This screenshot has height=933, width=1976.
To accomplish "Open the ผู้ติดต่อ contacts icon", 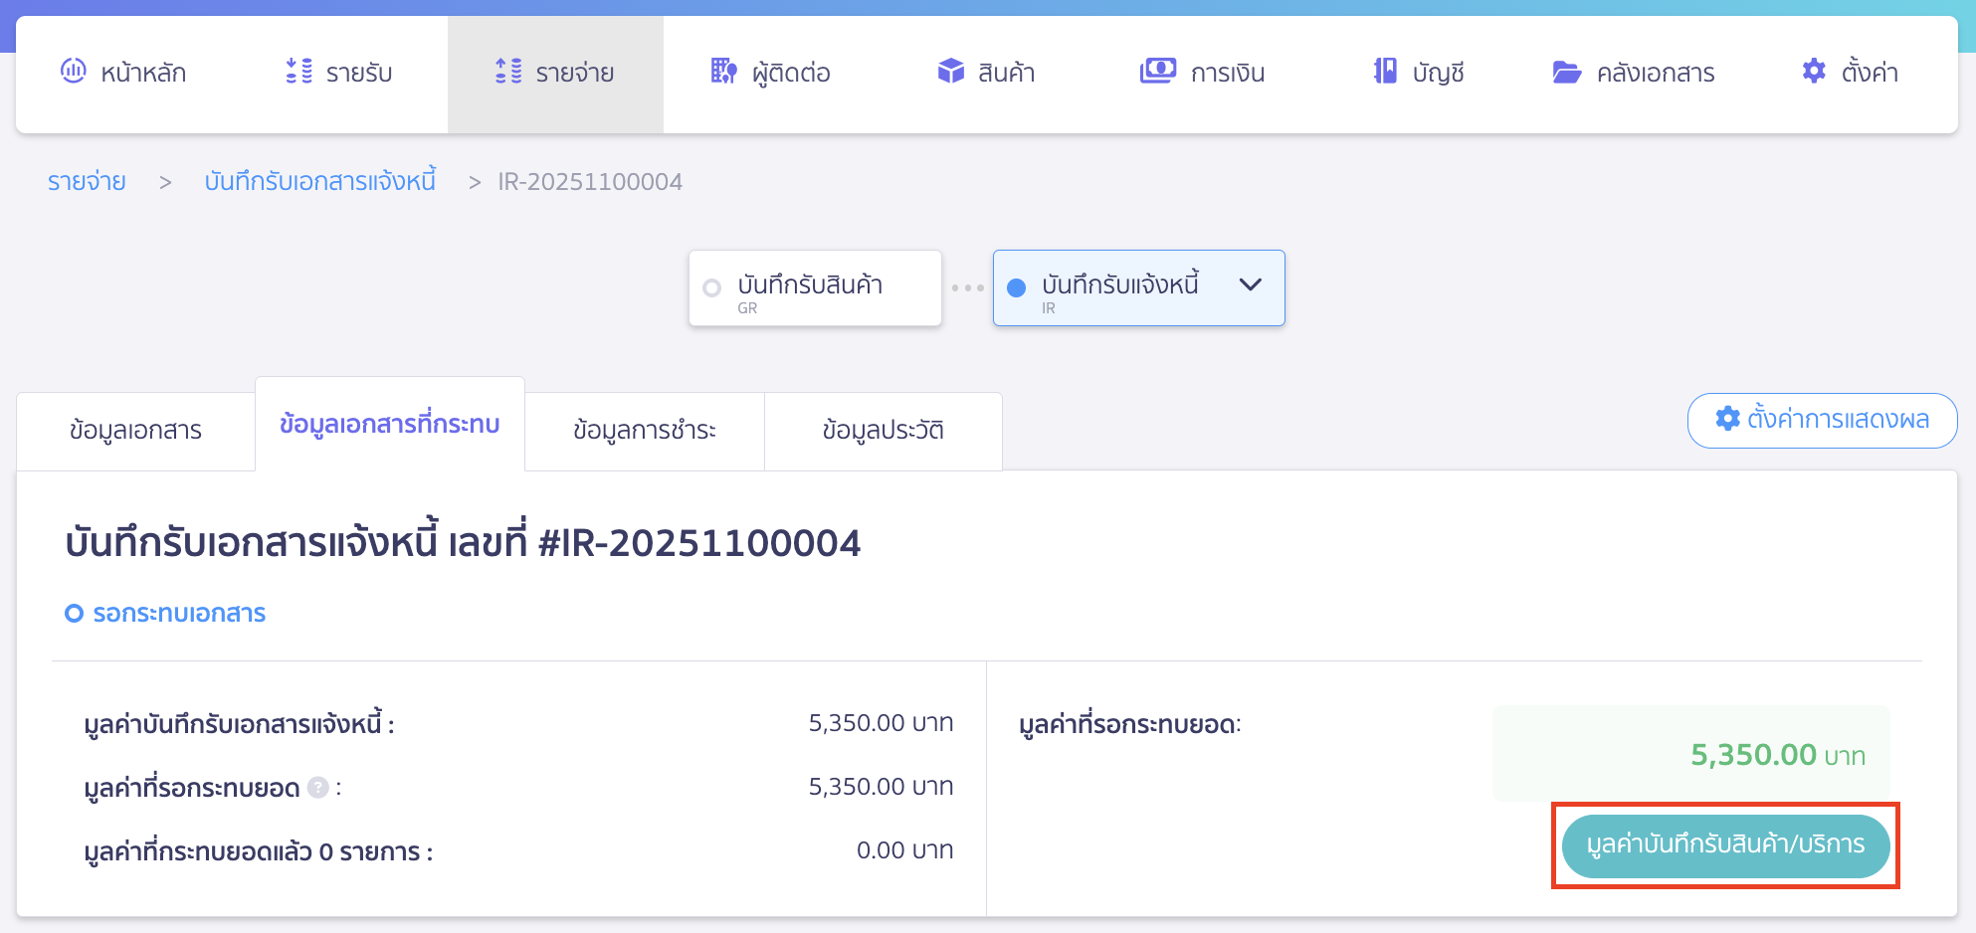I will tap(723, 71).
